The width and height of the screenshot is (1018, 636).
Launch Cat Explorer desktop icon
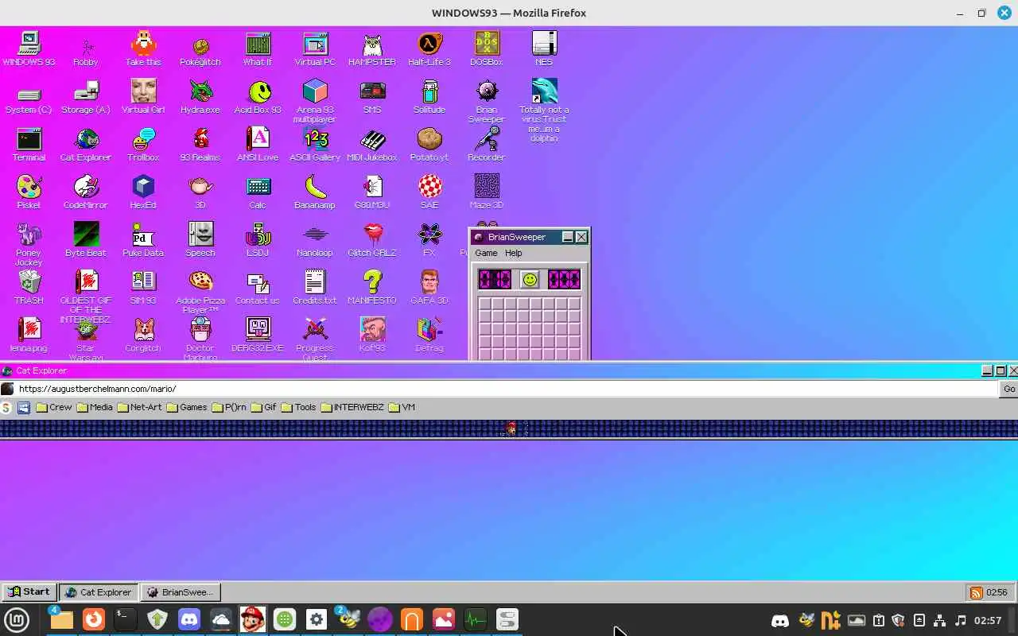[x=86, y=144]
